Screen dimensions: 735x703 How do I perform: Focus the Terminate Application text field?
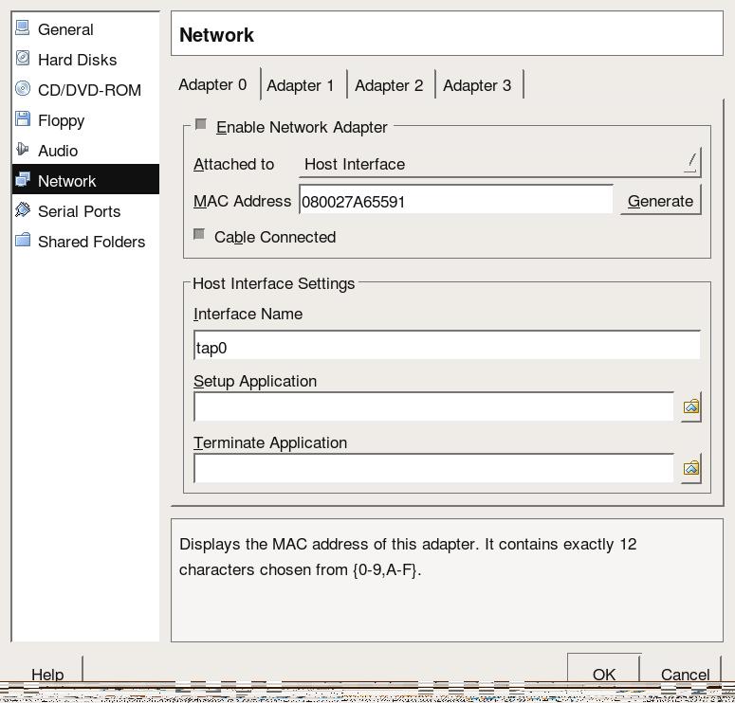(434, 468)
